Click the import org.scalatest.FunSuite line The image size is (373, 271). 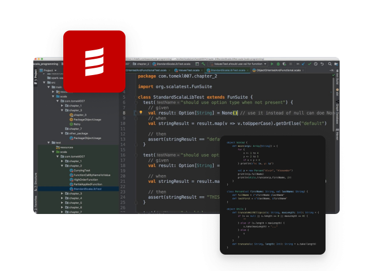pyautogui.click(x=175, y=87)
